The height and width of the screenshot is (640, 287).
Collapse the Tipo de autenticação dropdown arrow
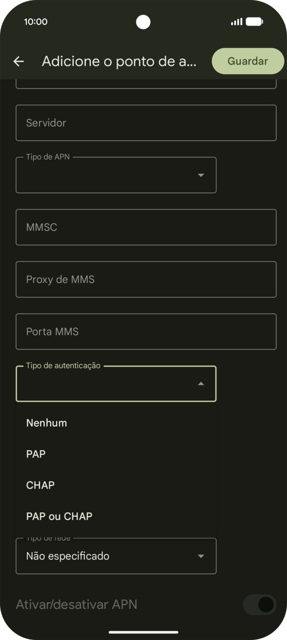click(x=200, y=383)
